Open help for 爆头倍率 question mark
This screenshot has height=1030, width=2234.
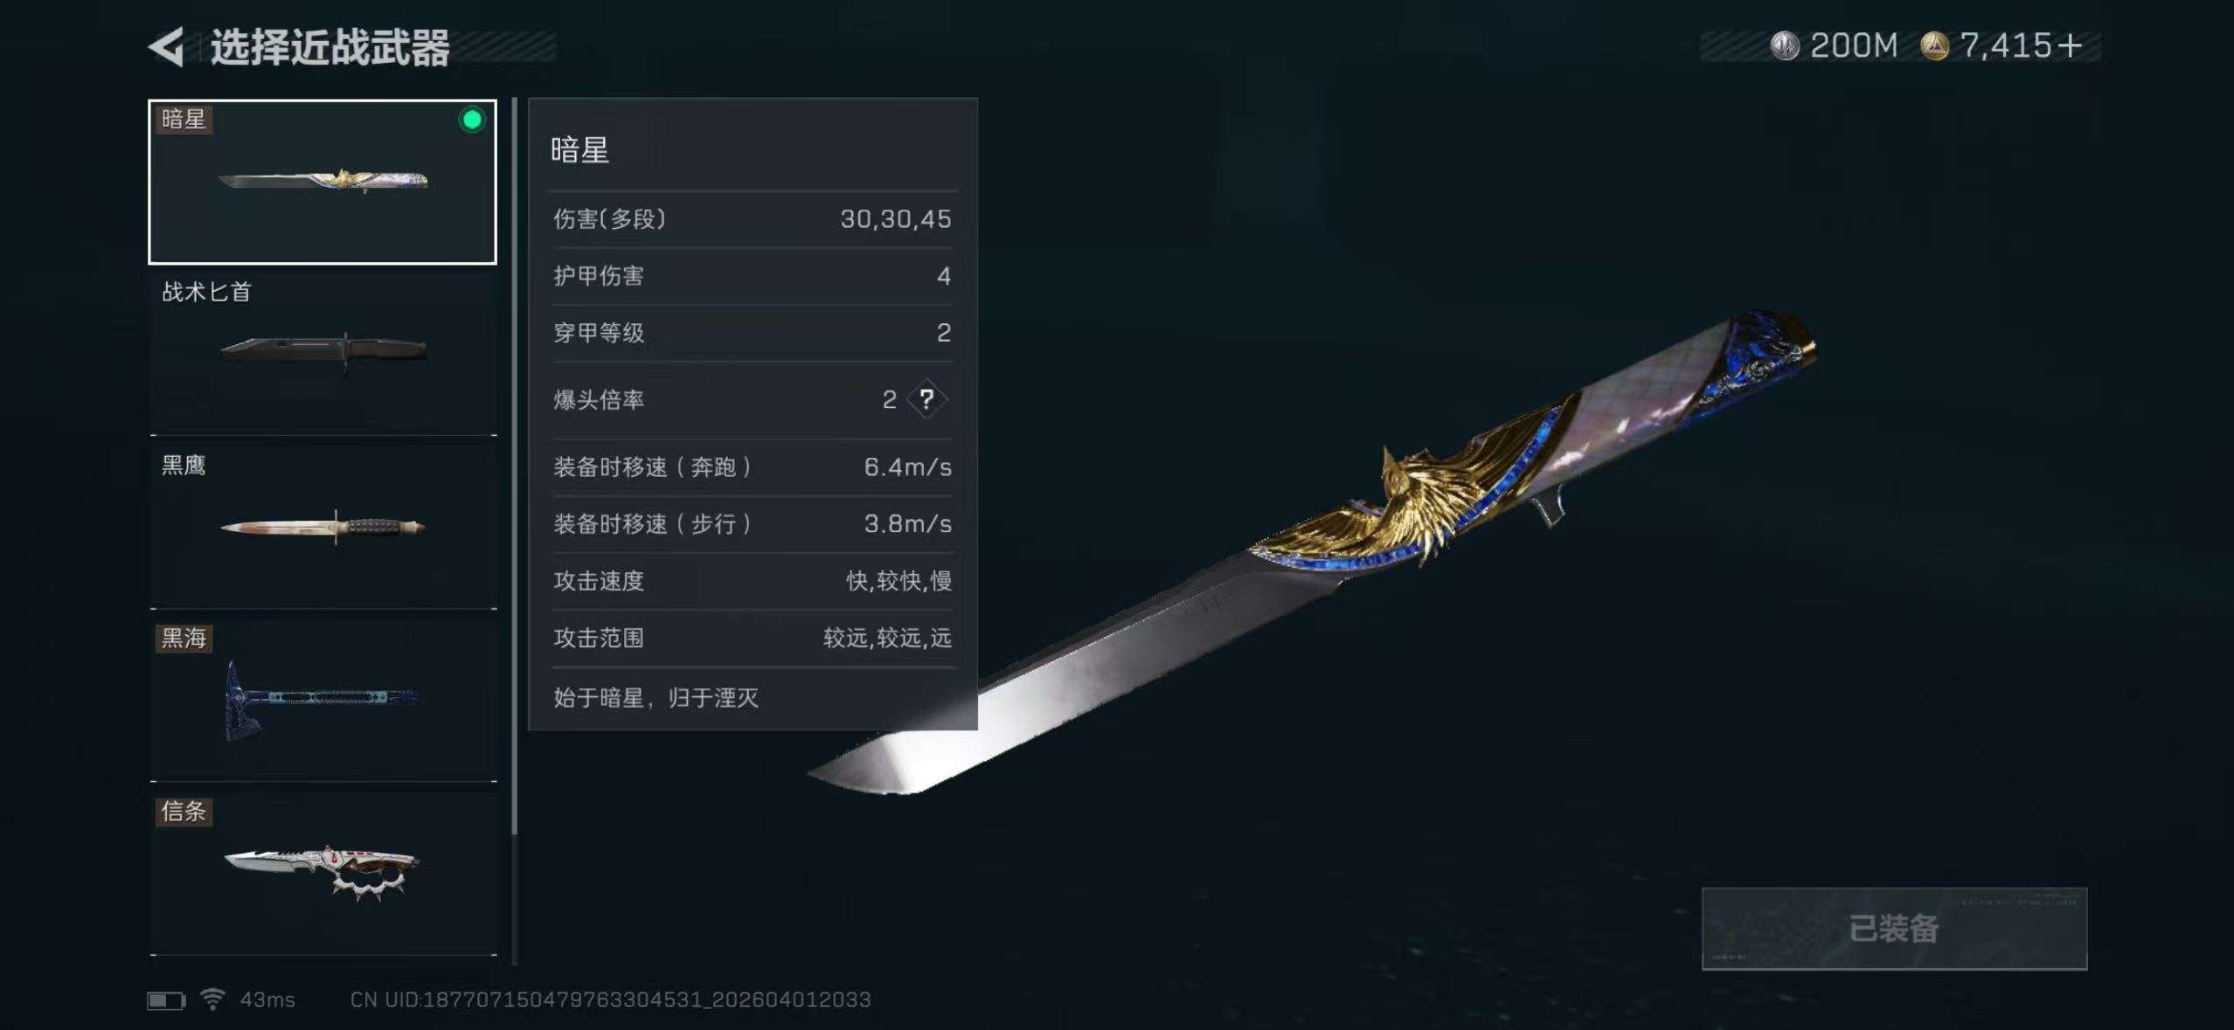pyautogui.click(x=926, y=399)
